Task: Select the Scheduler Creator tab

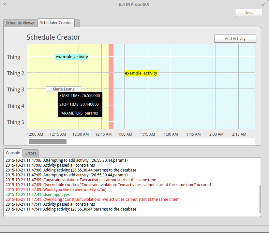Action: pyautogui.click(x=56, y=23)
